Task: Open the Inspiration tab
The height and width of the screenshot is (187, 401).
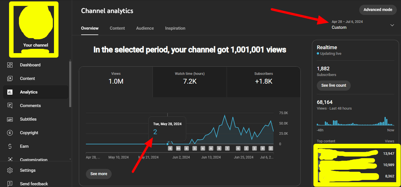Action: [x=175, y=28]
